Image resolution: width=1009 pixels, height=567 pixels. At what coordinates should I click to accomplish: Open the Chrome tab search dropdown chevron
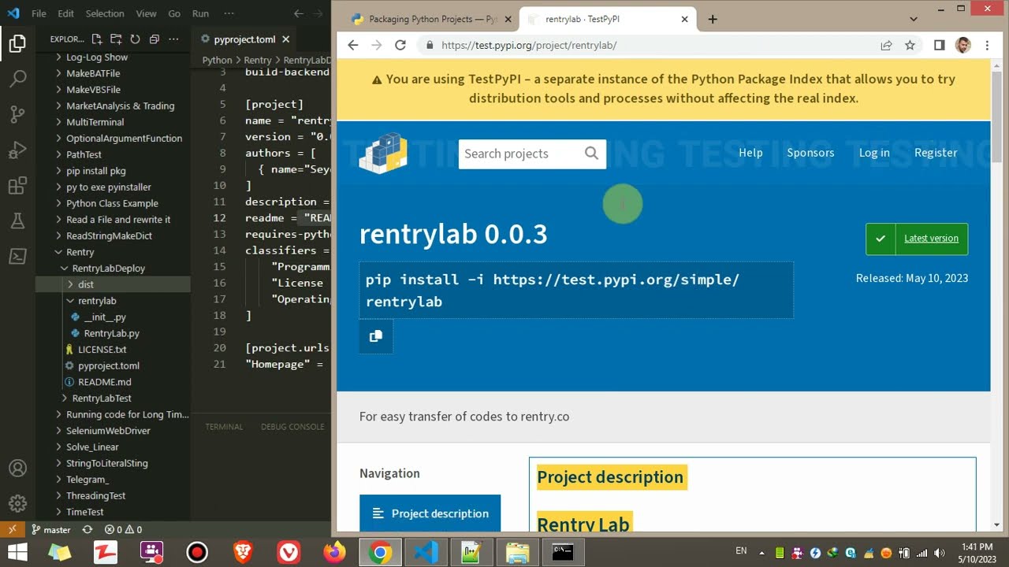(914, 19)
